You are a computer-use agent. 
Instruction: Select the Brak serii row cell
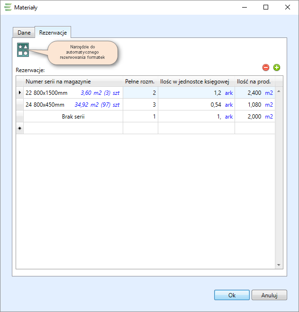(x=73, y=117)
